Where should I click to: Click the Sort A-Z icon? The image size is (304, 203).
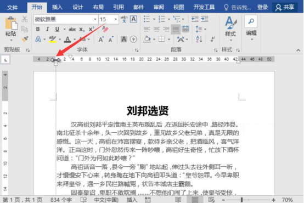199,40
